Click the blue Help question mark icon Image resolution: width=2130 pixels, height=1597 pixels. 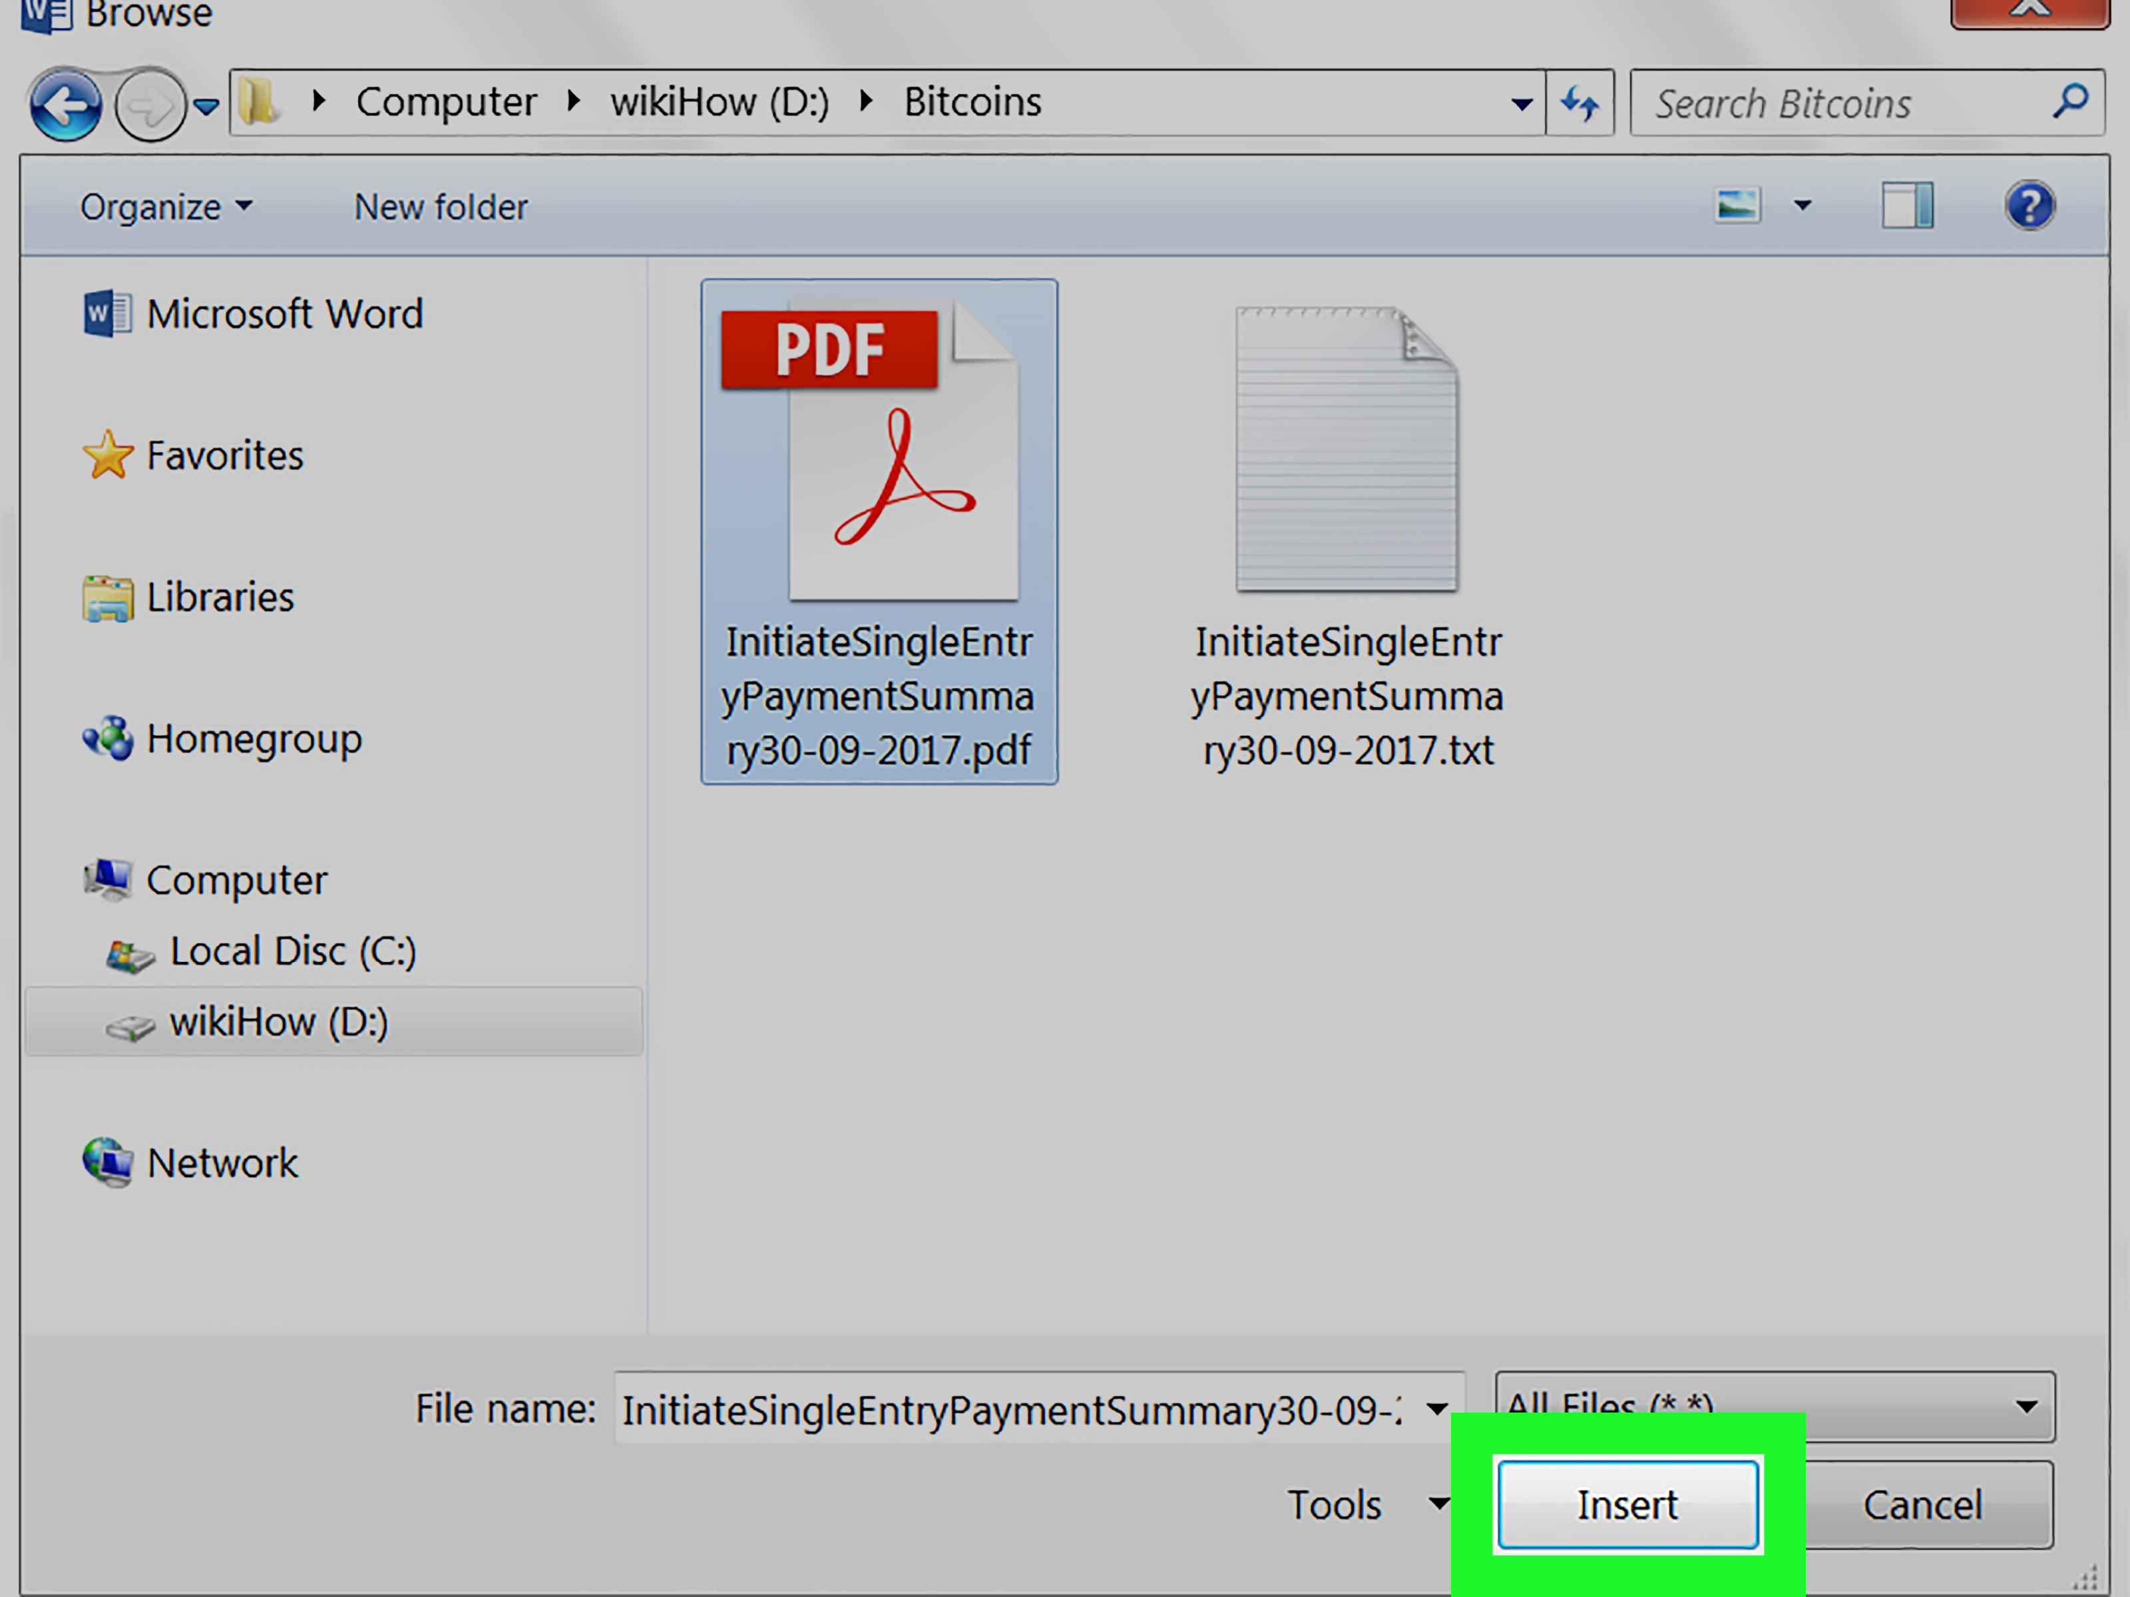tap(2030, 205)
